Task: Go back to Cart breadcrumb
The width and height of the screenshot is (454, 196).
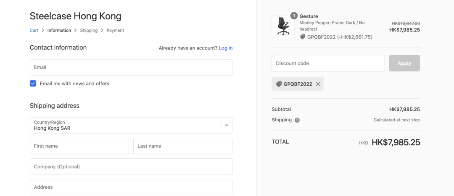Action: tap(34, 30)
